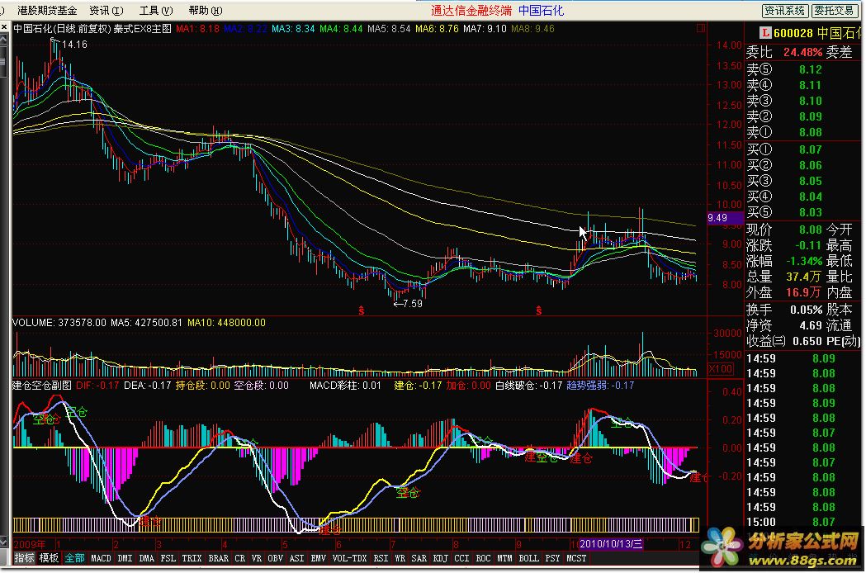The height and width of the screenshot is (573, 866).
Task: Switch to the VR indicator
Action: [256, 559]
